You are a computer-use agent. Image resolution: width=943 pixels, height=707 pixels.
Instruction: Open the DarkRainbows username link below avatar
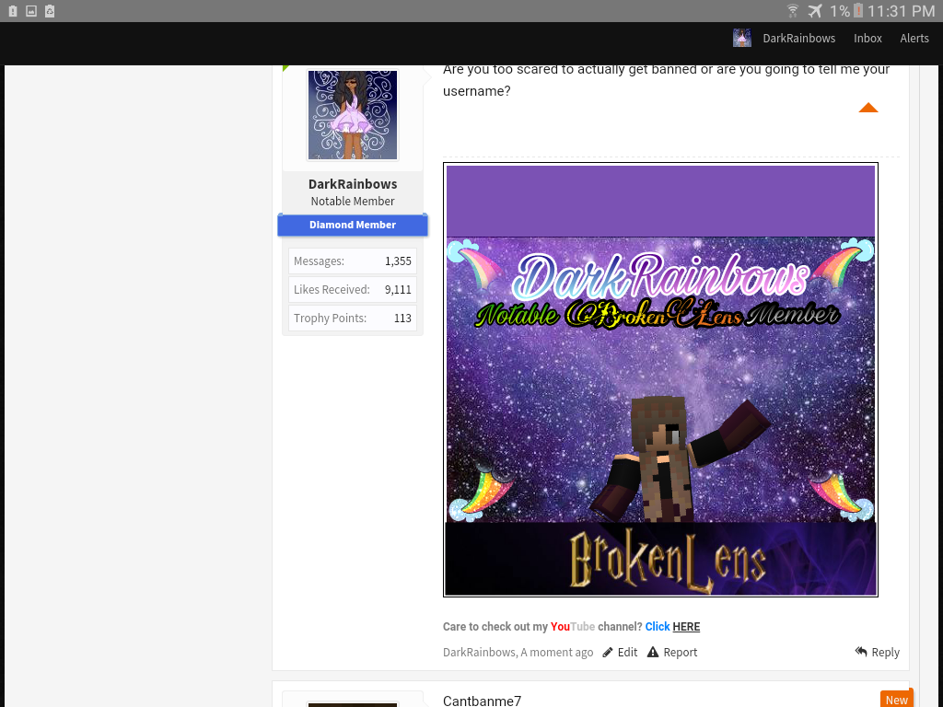coord(353,184)
